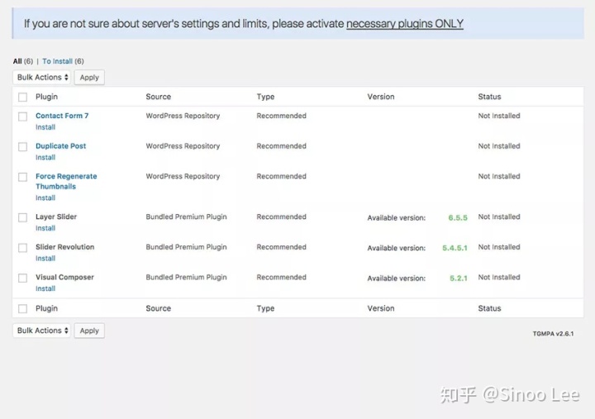Viewport: 595px width, 419px height.
Task: Open the Force Regenerate Thumbnails link
Action: point(66,182)
